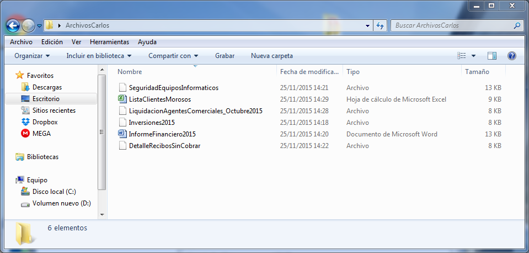This screenshot has height=253, width=529.
Task: Expand Incluir en biblioteca dropdown
Action: (x=99, y=56)
